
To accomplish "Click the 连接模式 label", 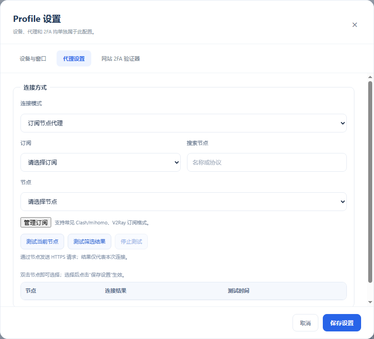I will pos(31,103).
